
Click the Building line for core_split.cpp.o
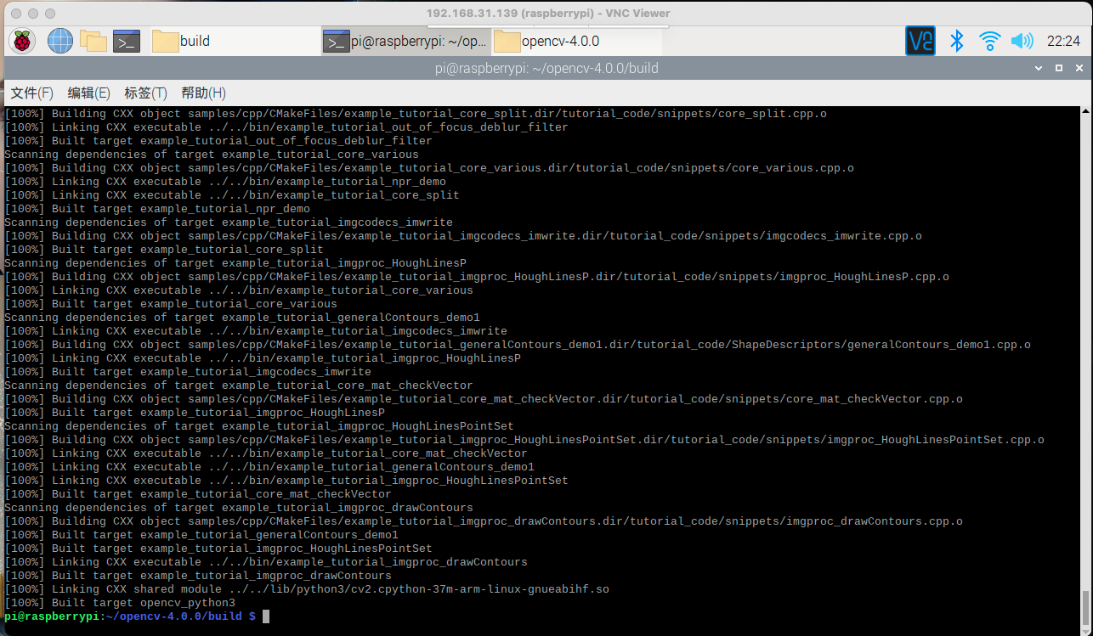(x=416, y=113)
